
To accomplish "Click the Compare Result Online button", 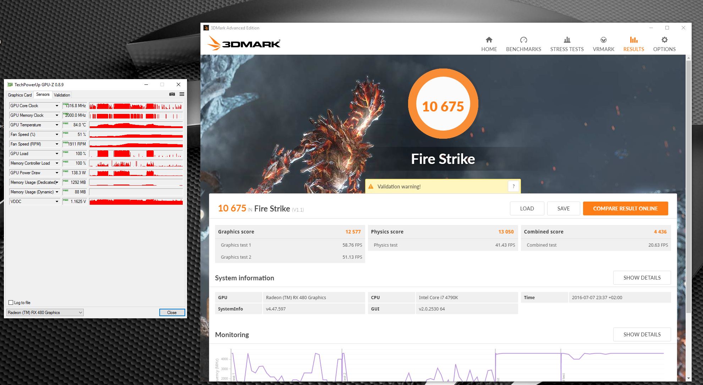I will 625,209.
